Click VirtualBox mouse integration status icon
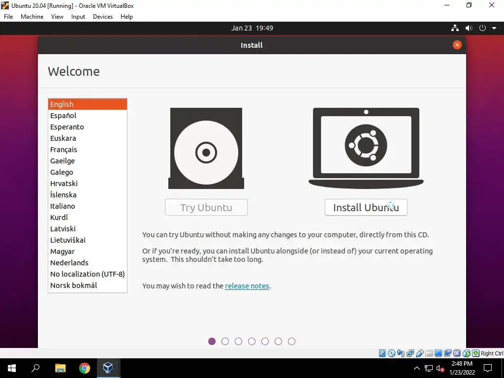 [467, 353]
